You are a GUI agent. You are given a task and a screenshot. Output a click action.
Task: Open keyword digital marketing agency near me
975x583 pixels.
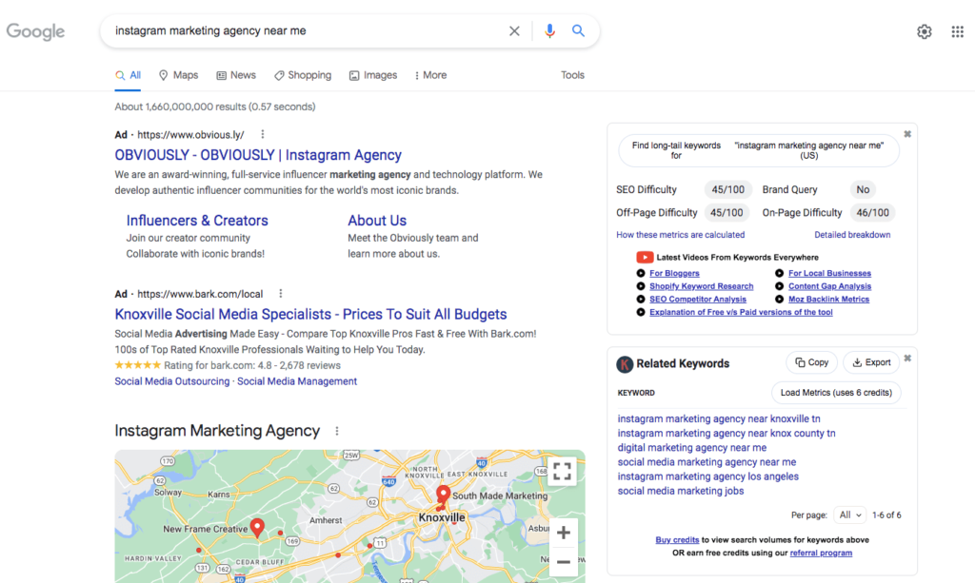point(691,448)
